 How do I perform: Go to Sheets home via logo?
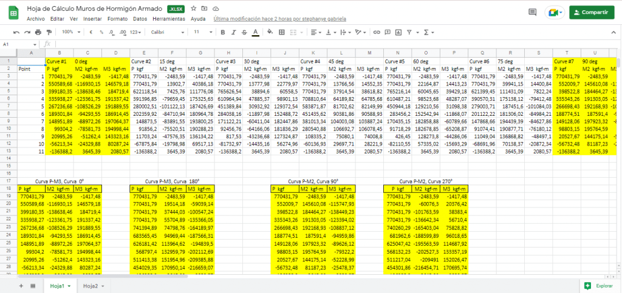tap(13, 13)
